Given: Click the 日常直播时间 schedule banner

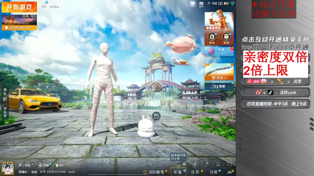Looking at the screenshot, I should [x=276, y=104].
